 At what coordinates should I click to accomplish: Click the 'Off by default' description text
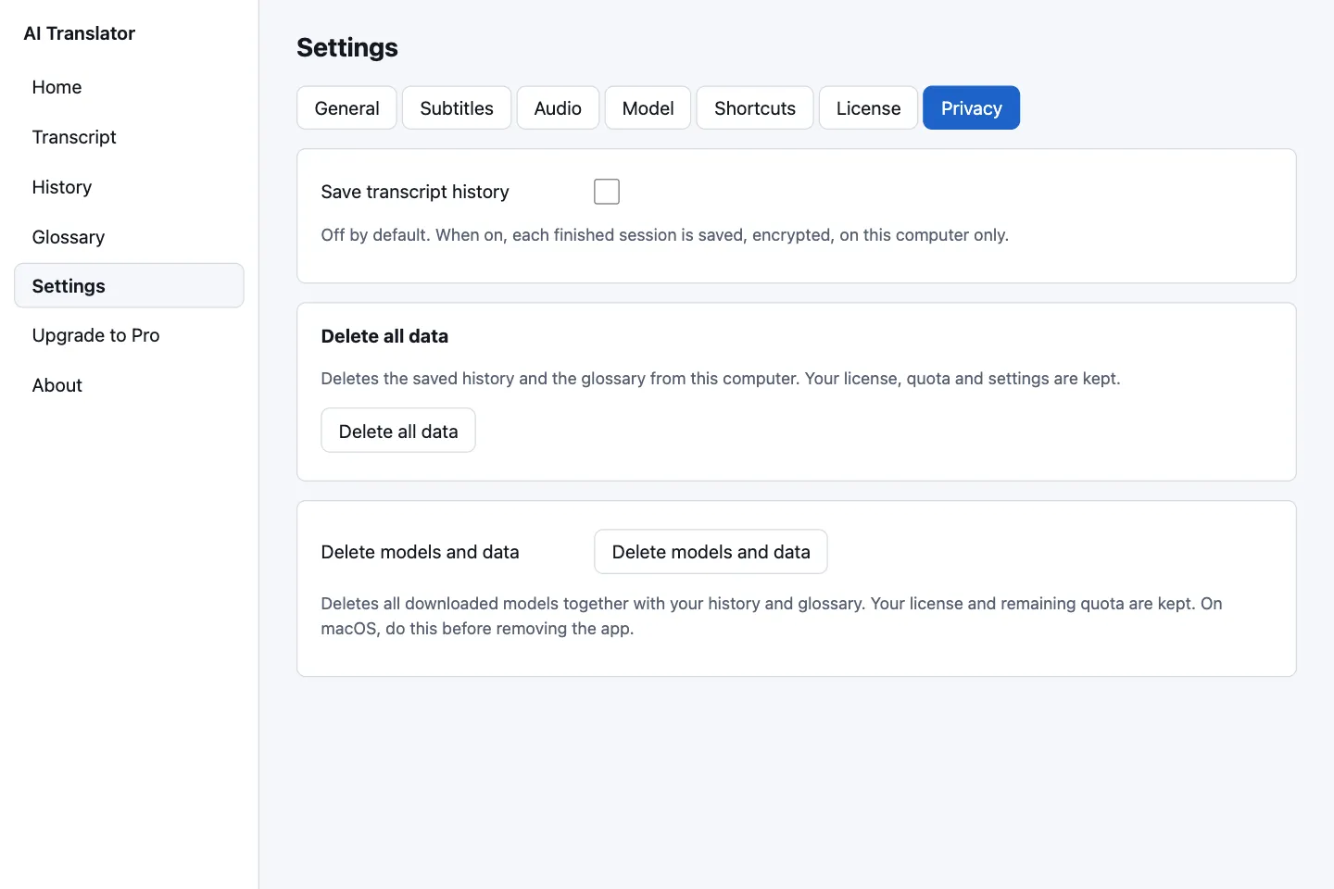665,235
